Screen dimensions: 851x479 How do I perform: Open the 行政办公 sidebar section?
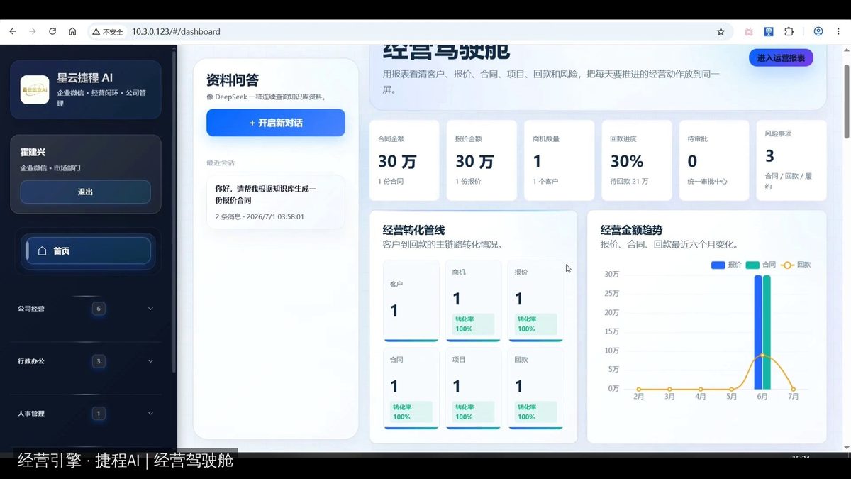(86, 361)
